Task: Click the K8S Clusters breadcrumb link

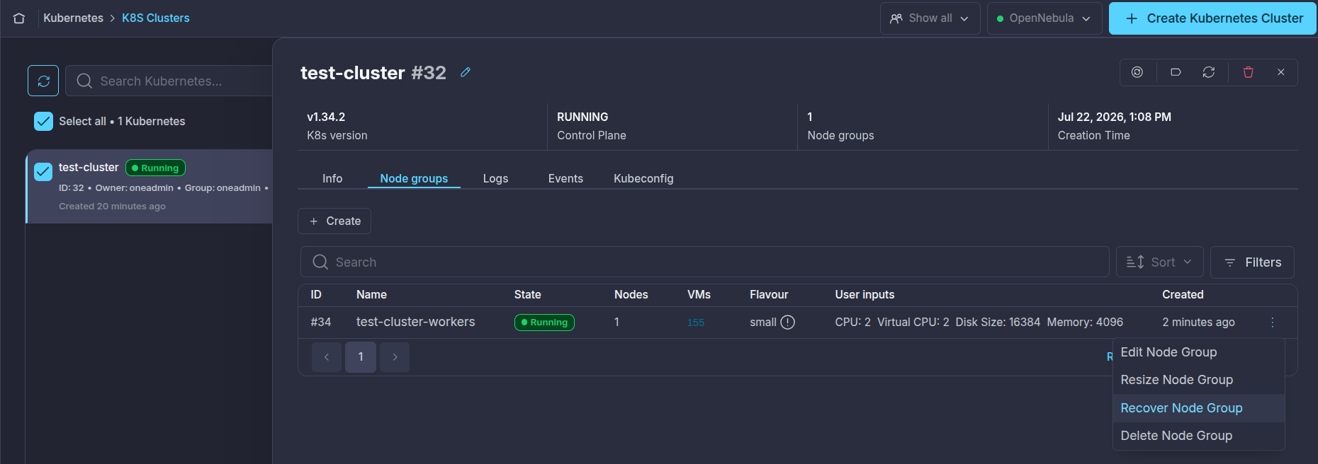Action: point(156,18)
